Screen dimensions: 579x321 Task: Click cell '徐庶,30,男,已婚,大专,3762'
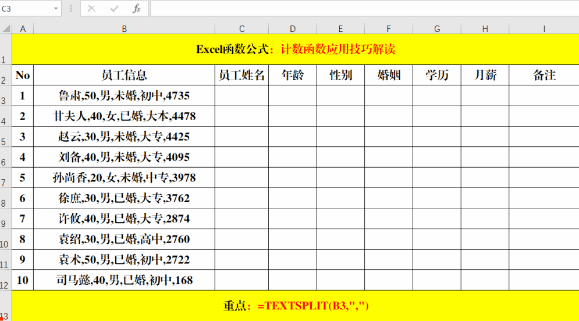click(x=125, y=199)
